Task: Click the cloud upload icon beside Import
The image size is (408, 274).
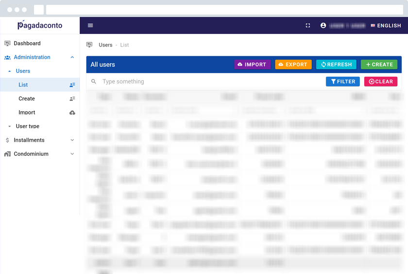Action: (x=72, y=113)
